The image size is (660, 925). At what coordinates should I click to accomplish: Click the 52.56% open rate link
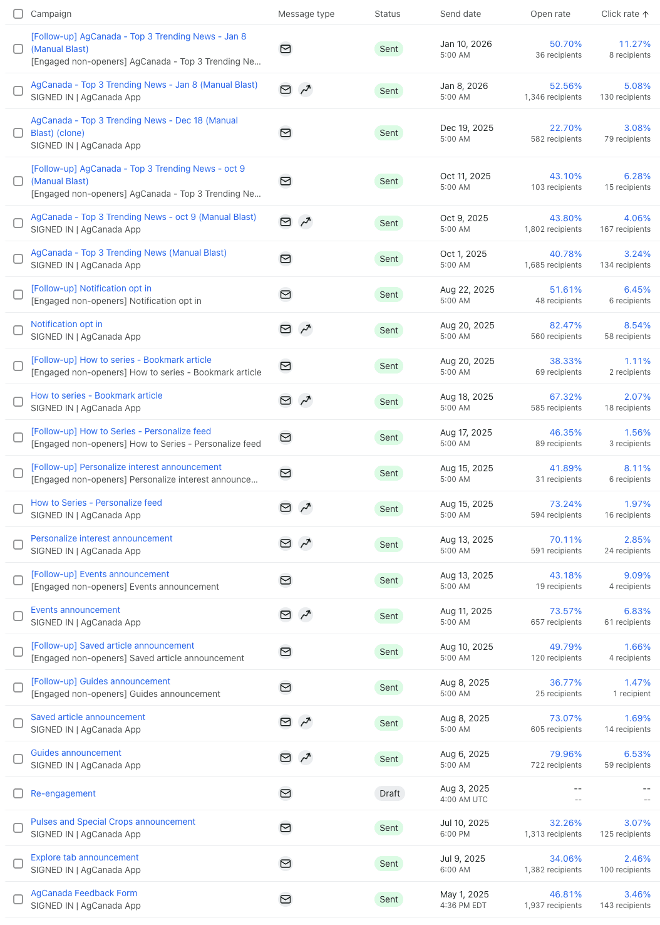click(x=565, y=86)
